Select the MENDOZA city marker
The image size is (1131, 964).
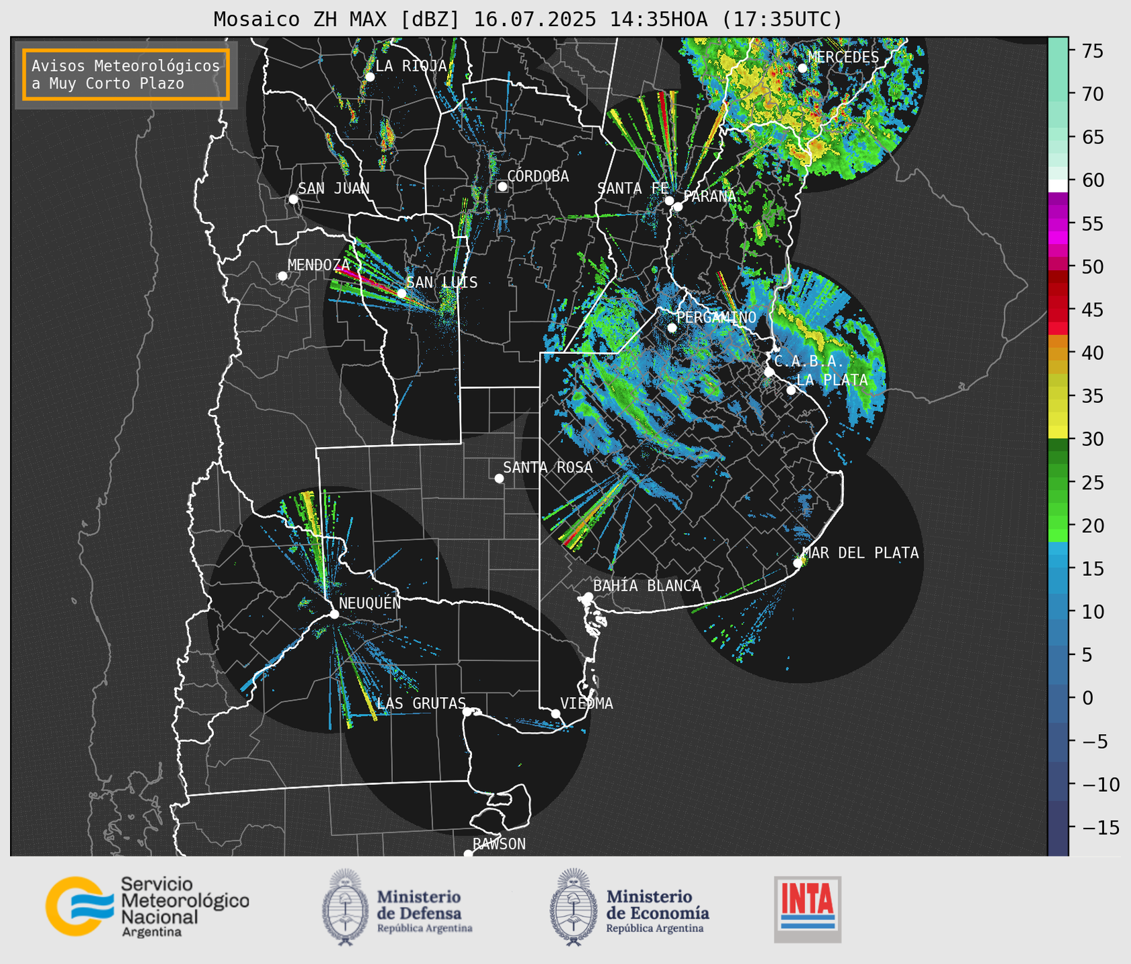point(282,276)
